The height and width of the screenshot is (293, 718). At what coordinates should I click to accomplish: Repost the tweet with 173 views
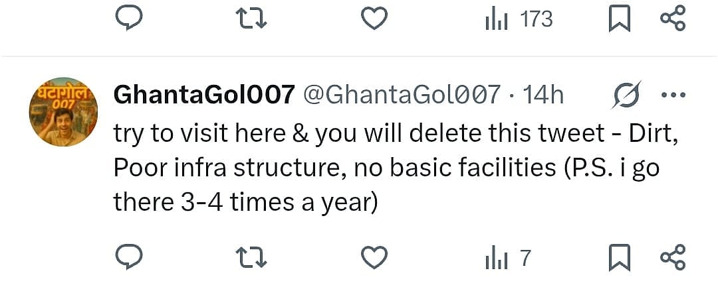point(252,19)
